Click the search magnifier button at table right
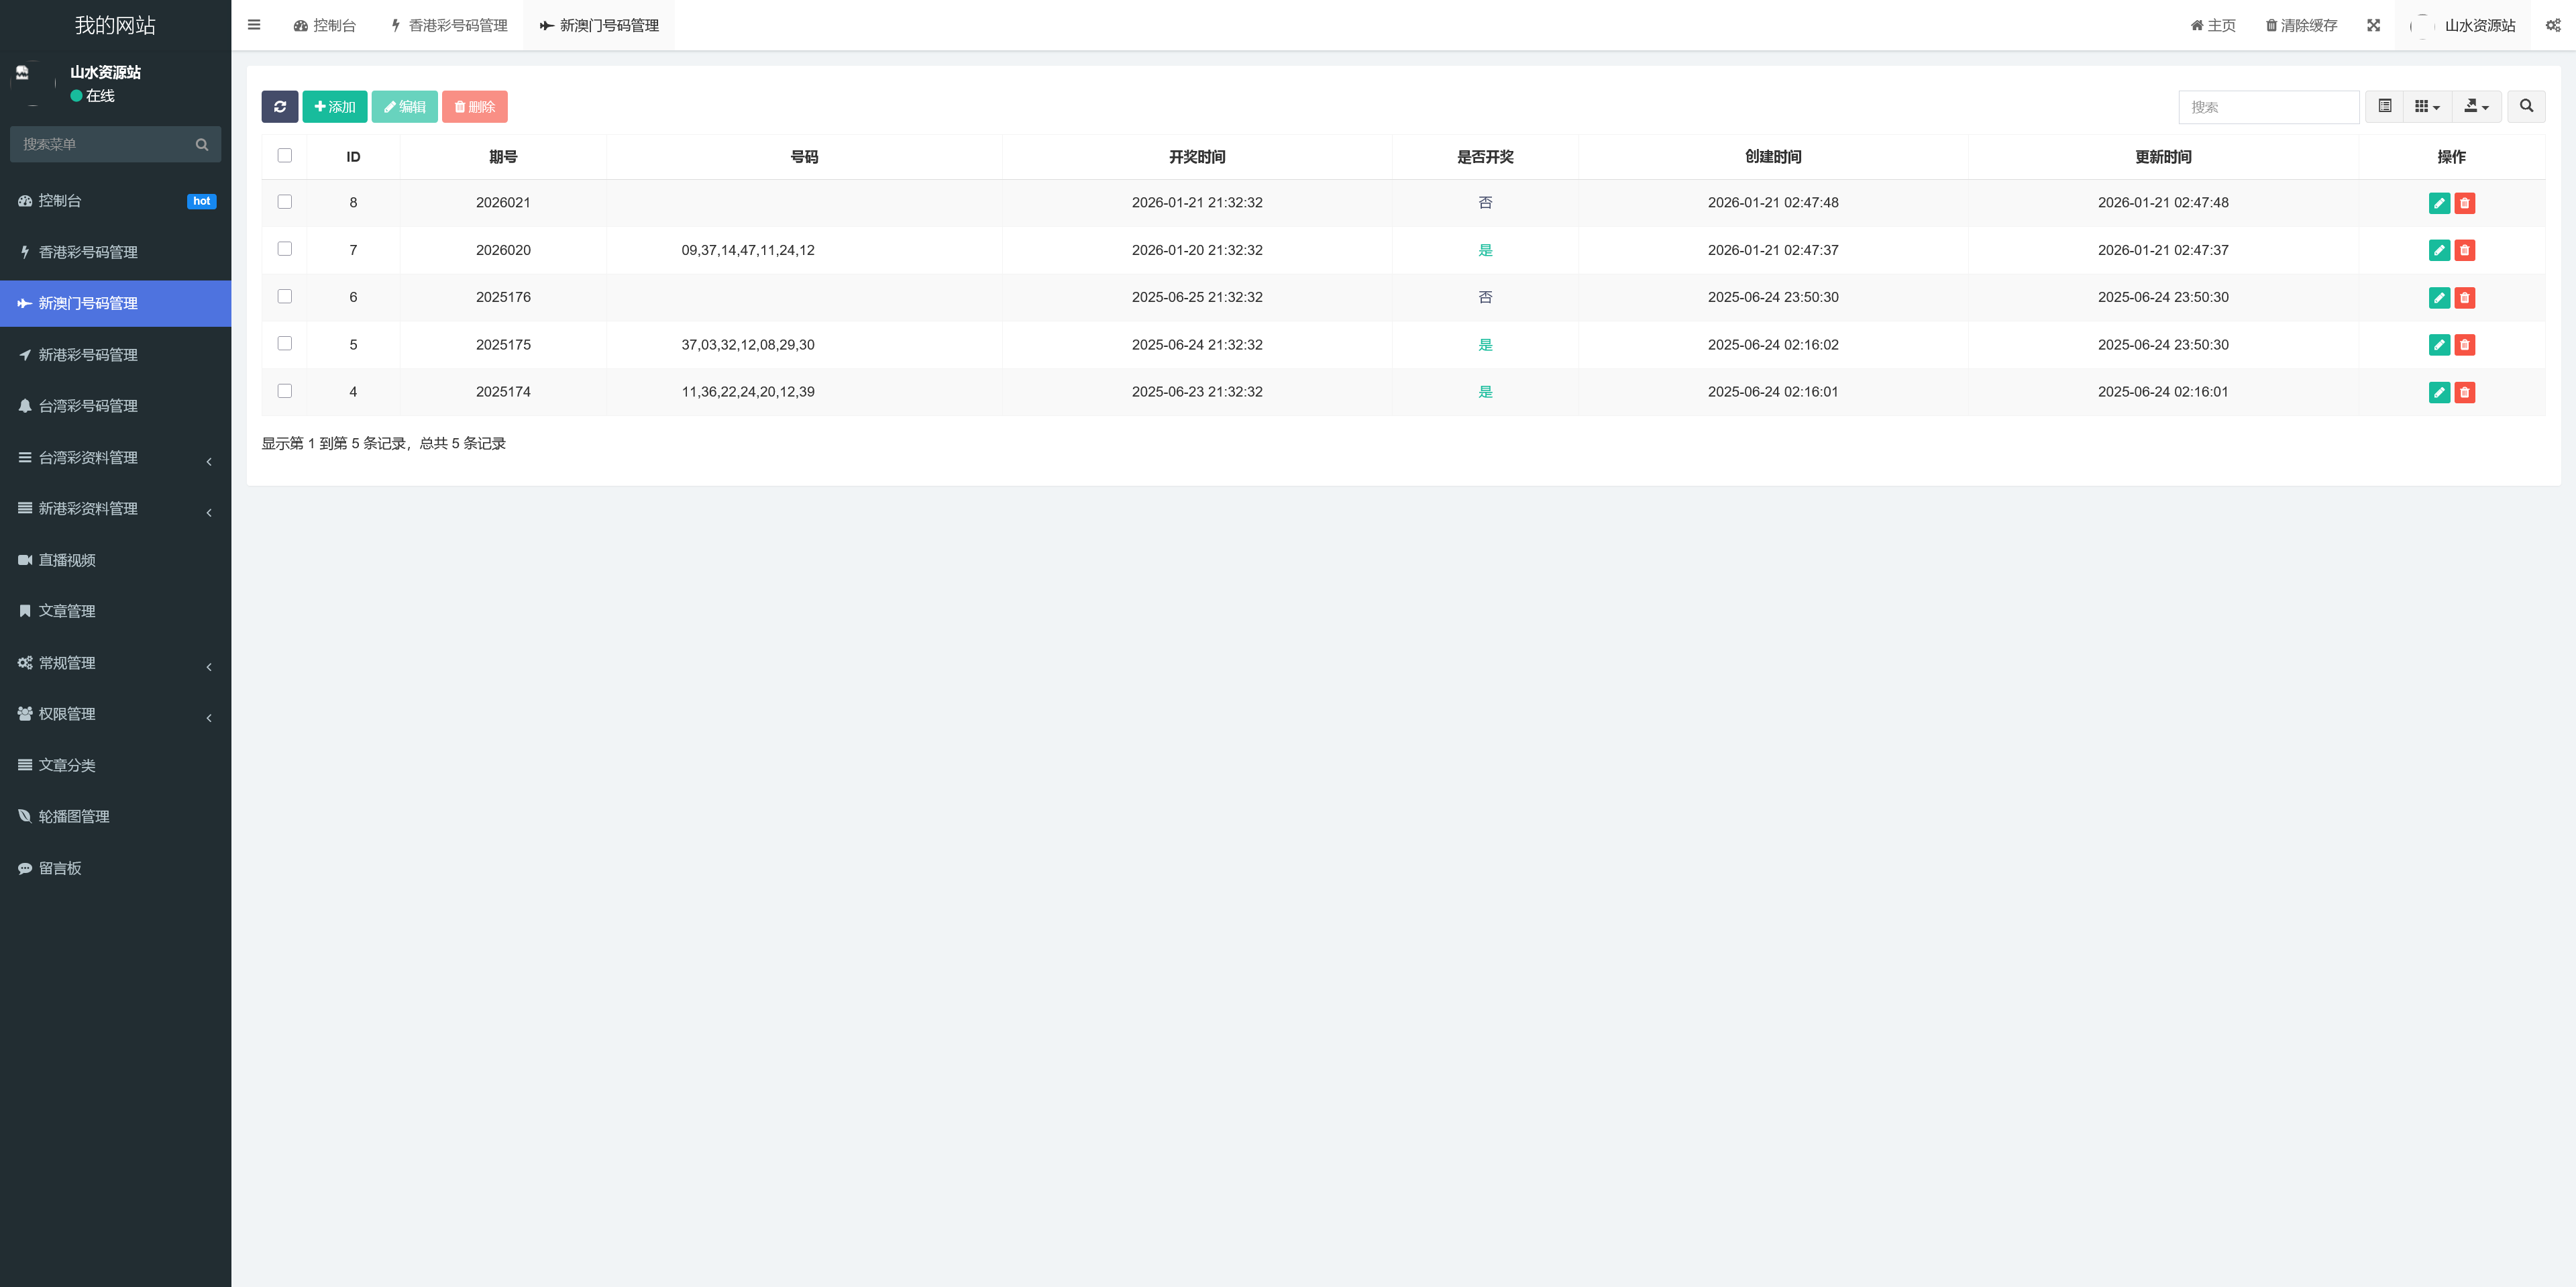 click(2526, 106)
